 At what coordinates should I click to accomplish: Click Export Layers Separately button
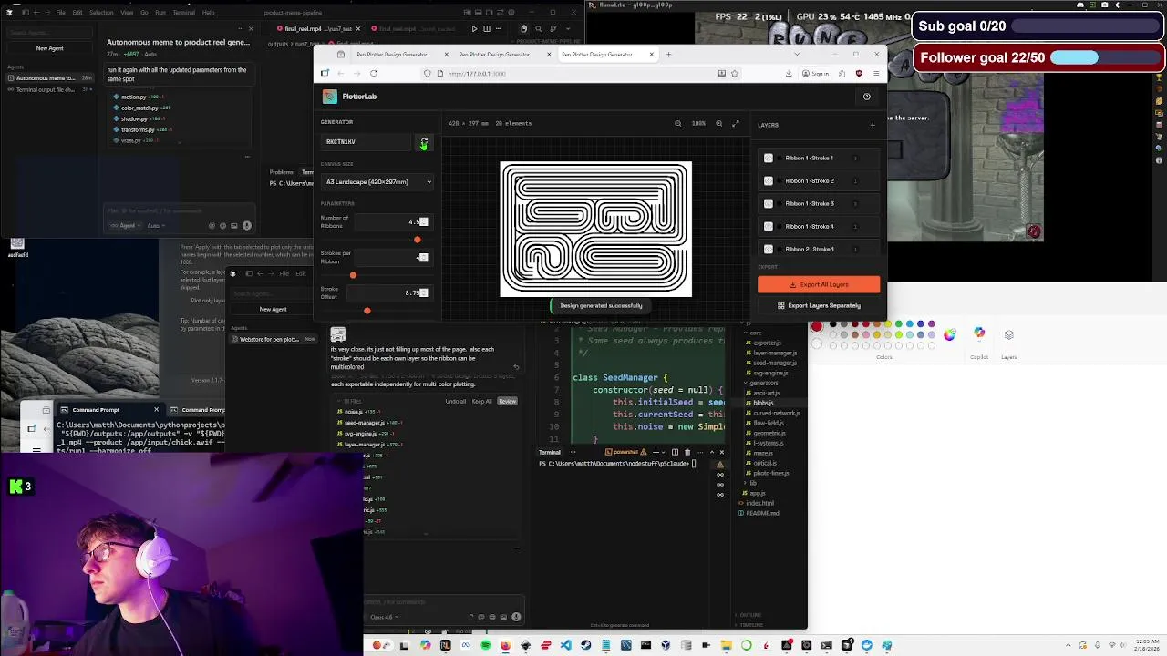point(819,306)
